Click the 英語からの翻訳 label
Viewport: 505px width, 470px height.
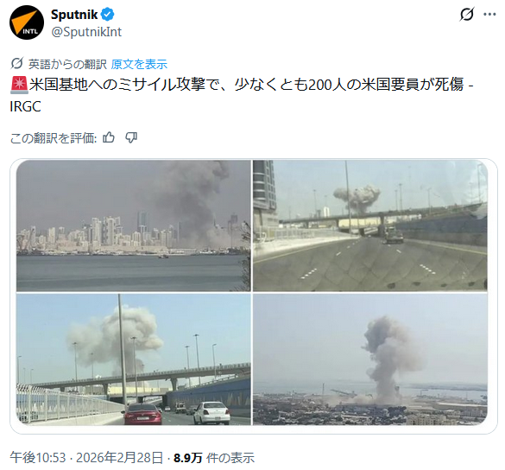coord(67,64)
